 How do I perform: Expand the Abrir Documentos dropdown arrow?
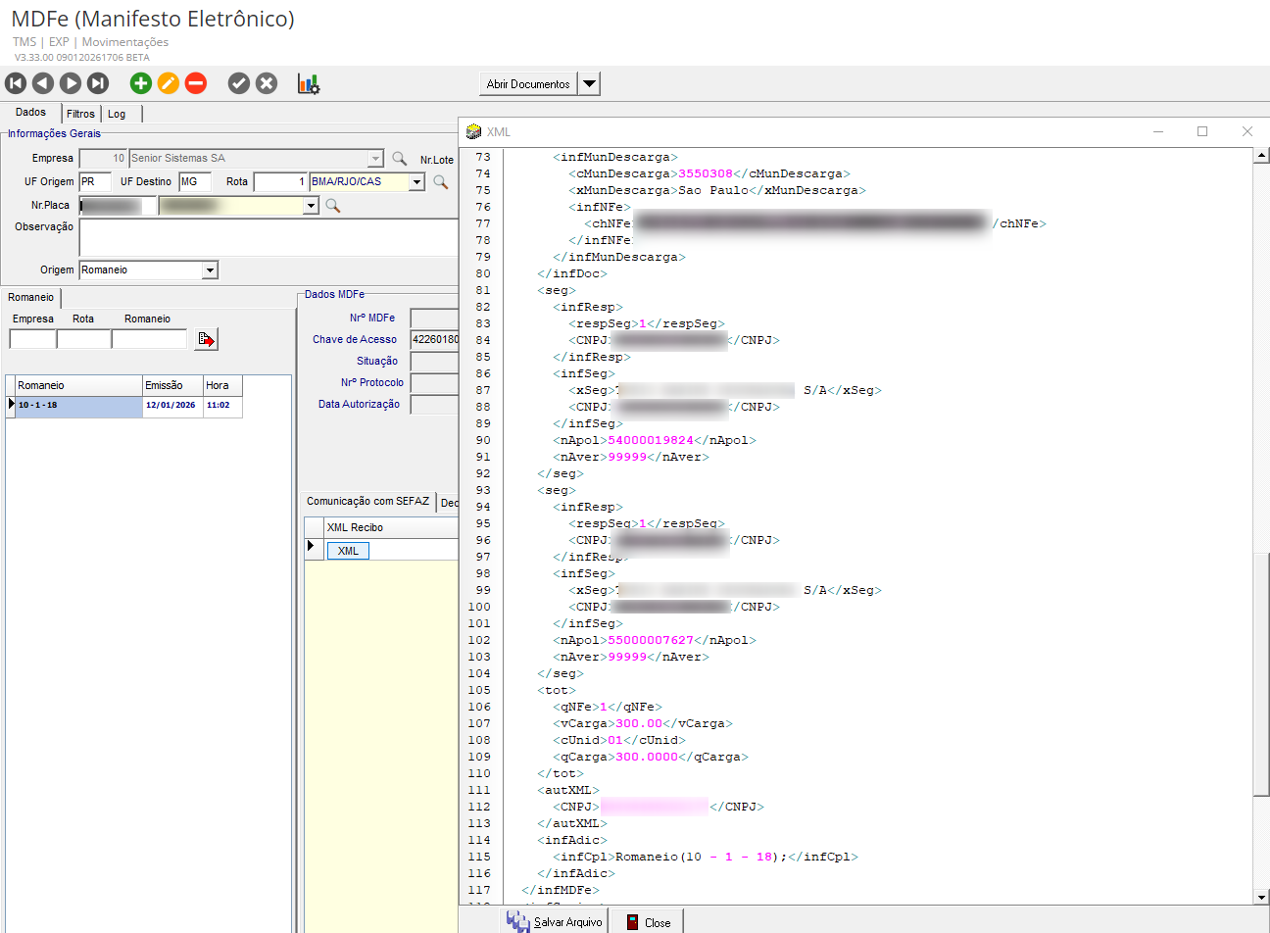tap(589, 83)
